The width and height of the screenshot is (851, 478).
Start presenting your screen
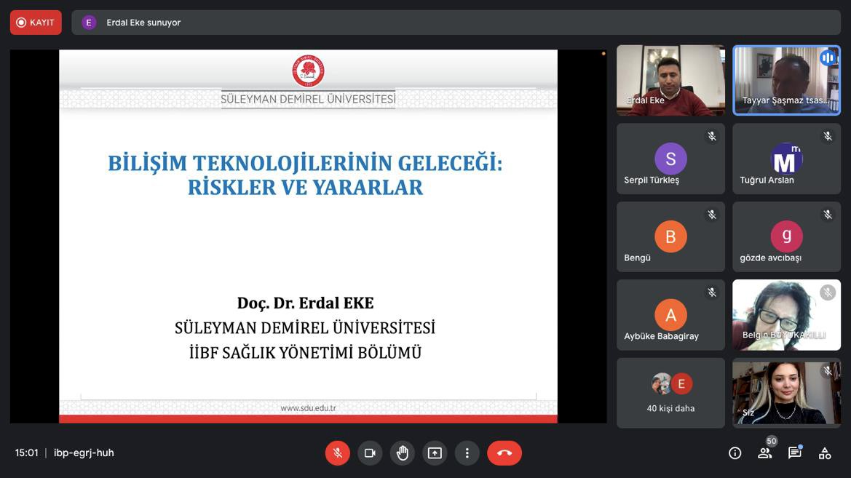coord(435,453)
